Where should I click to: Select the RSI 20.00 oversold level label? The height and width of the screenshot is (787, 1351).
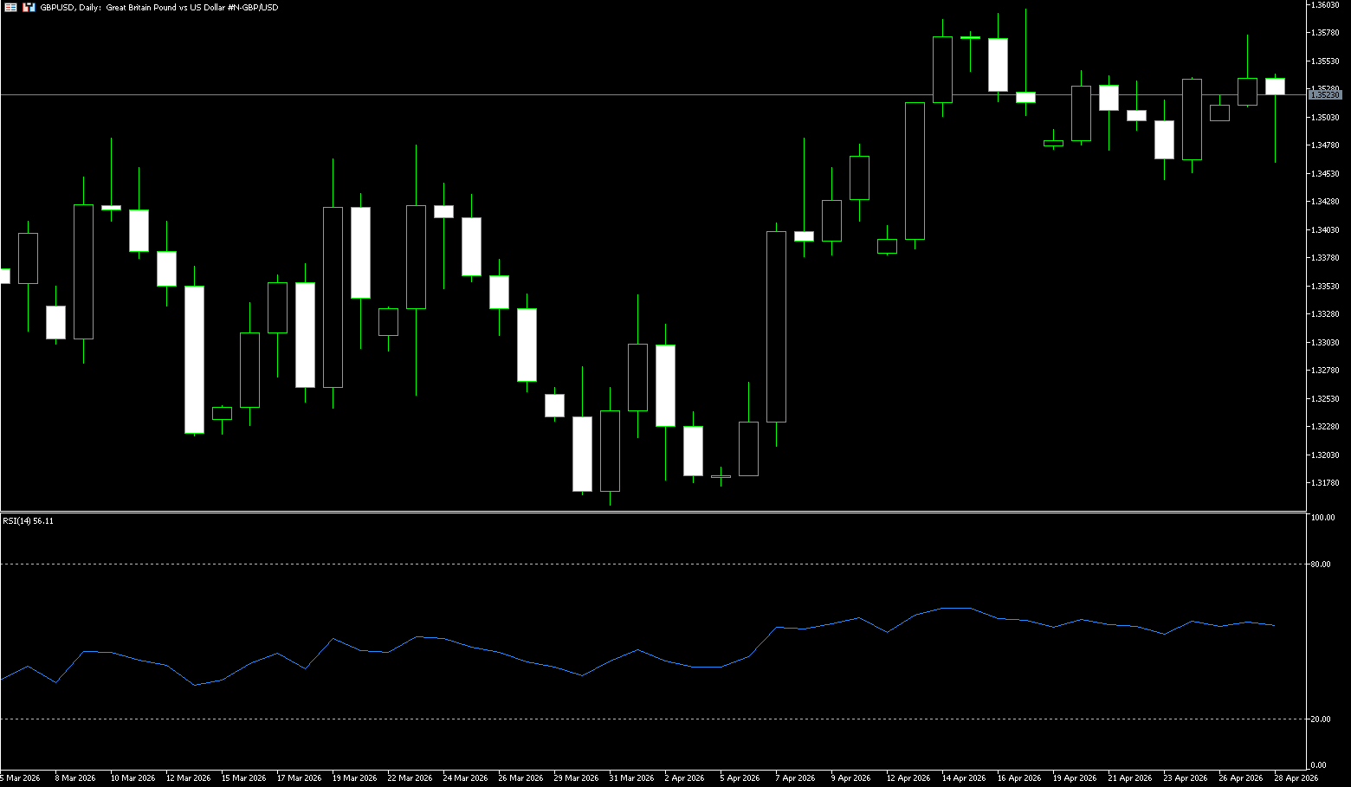pos(1321,719)
